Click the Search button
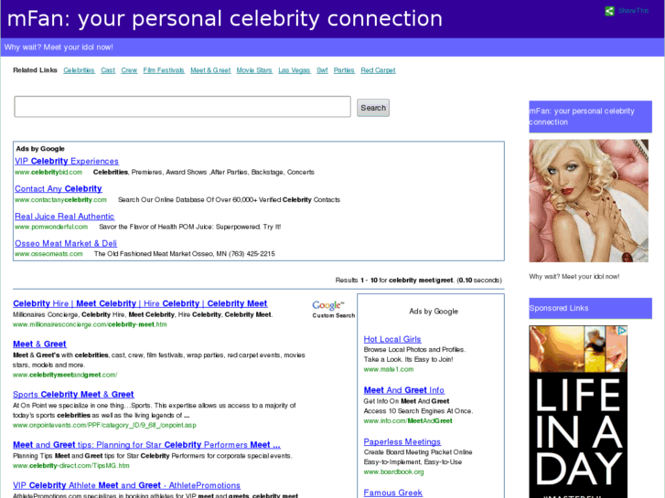 pos(373,108)
